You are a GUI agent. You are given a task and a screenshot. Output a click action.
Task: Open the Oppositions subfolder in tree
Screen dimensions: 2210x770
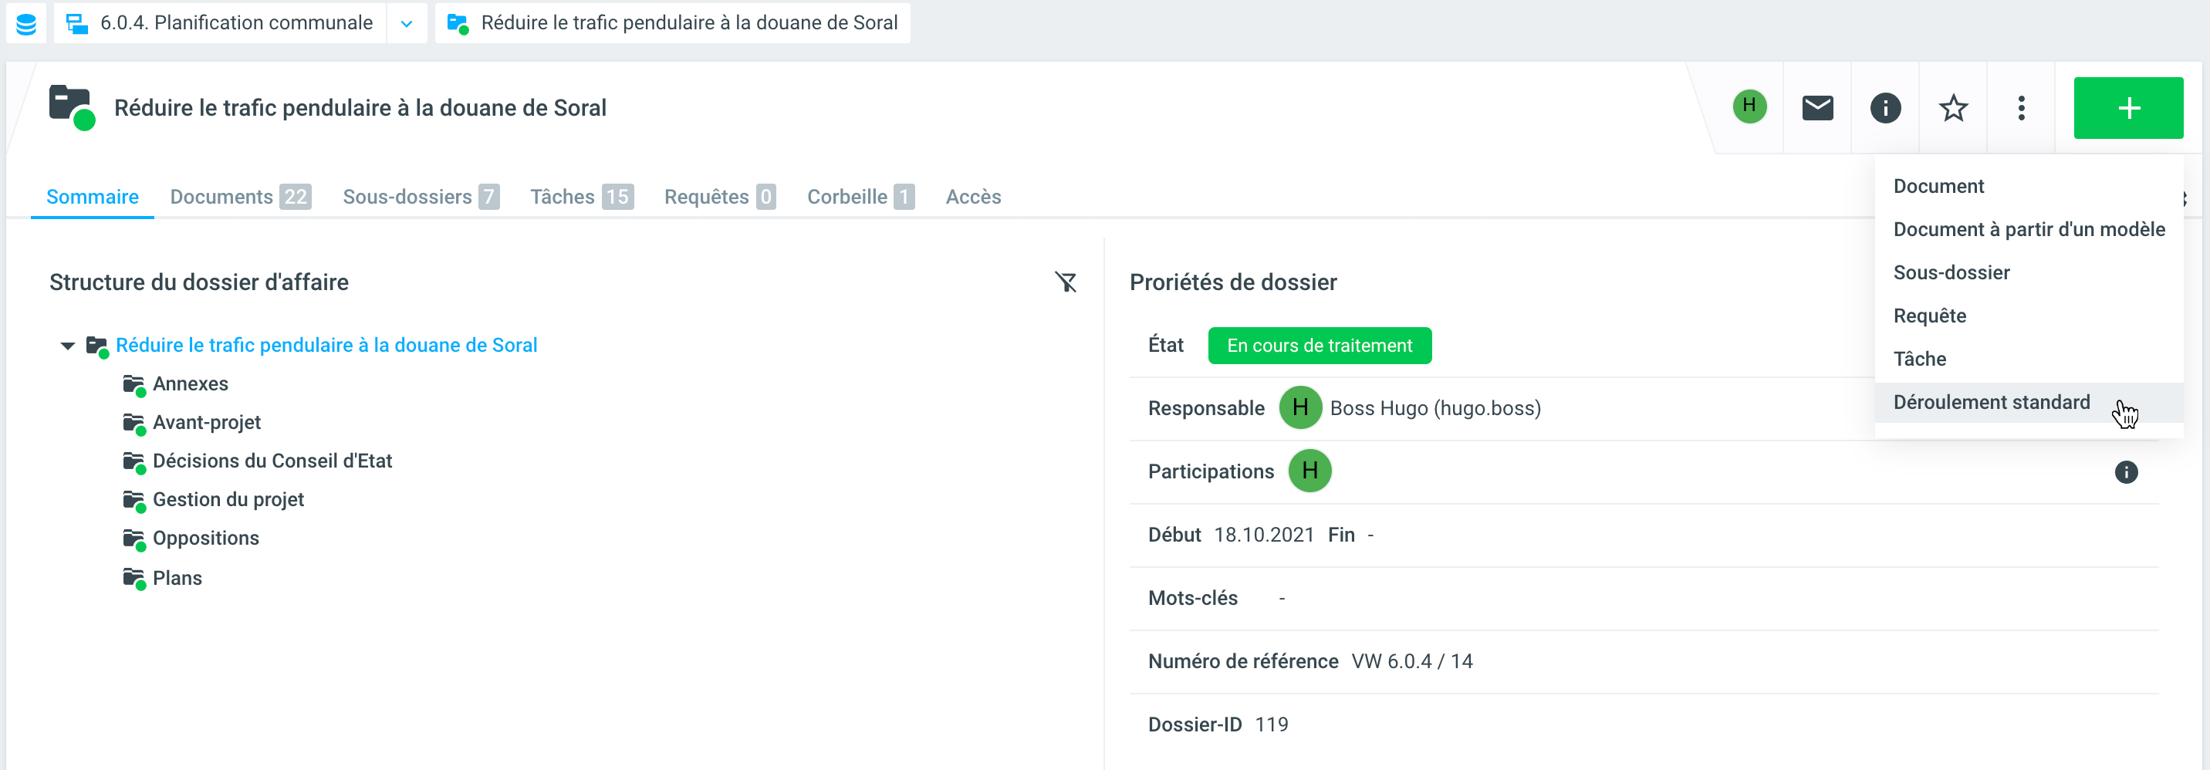(x=205, y=538)
